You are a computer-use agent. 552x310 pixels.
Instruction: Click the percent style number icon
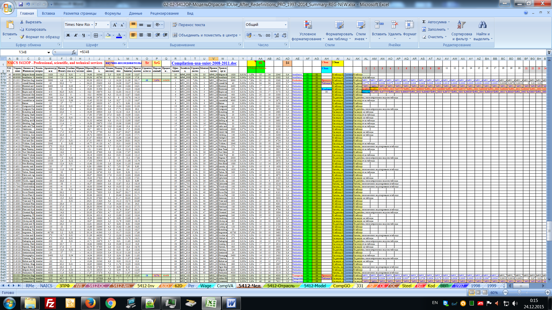(260, 35)
